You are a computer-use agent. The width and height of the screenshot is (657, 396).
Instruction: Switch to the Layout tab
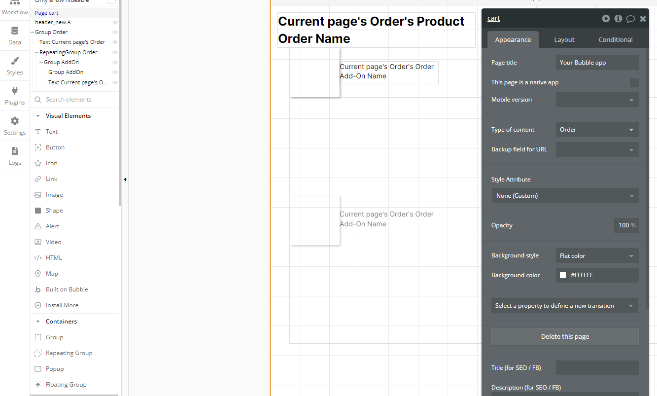(x=564, y=39)
